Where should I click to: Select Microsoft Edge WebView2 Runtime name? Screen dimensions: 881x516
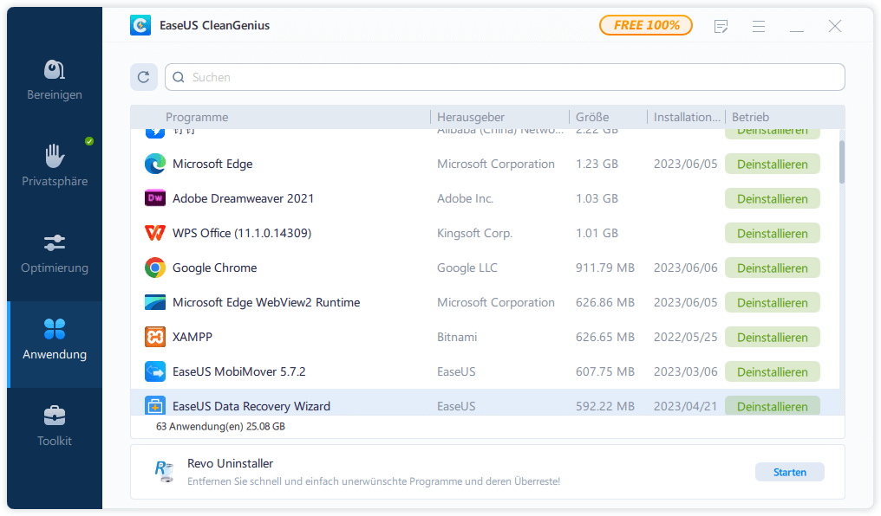tap(266, 302)
